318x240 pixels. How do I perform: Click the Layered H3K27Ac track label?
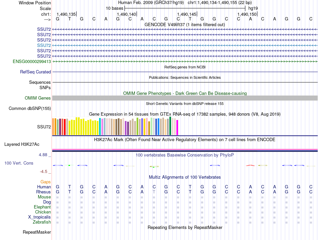22,144
